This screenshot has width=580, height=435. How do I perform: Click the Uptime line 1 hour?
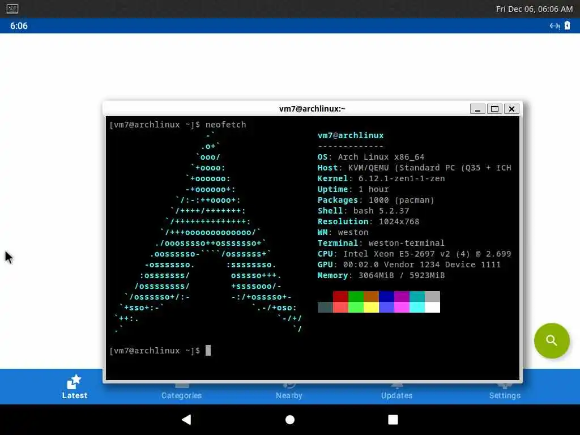[x=353, y=189]
